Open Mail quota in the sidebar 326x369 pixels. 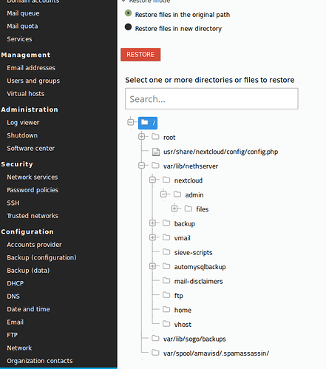22,26
